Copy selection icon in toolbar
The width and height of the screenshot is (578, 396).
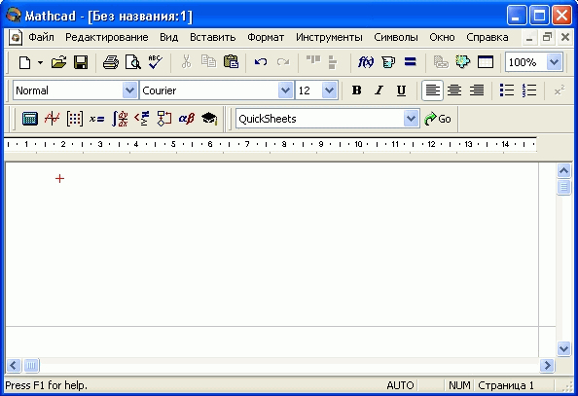point(208,61)
